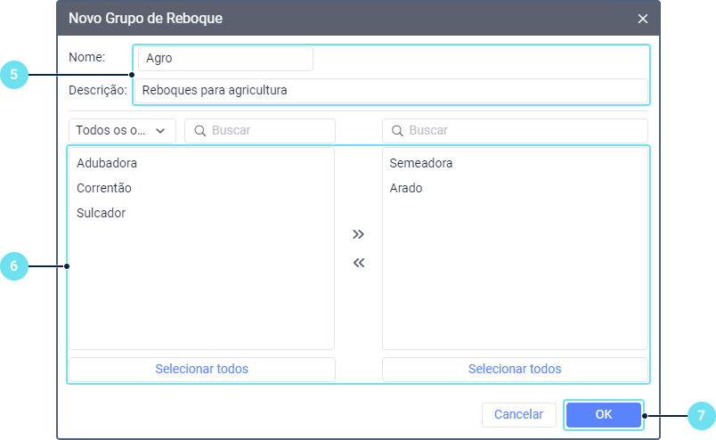Click left list 'Selecionar todos' link
The height and width of the screenshot is (440, 716).
tap(201, 369)
